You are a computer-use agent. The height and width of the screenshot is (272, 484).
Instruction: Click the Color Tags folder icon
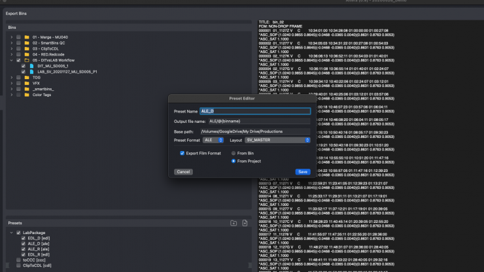[x=27, y=95]
